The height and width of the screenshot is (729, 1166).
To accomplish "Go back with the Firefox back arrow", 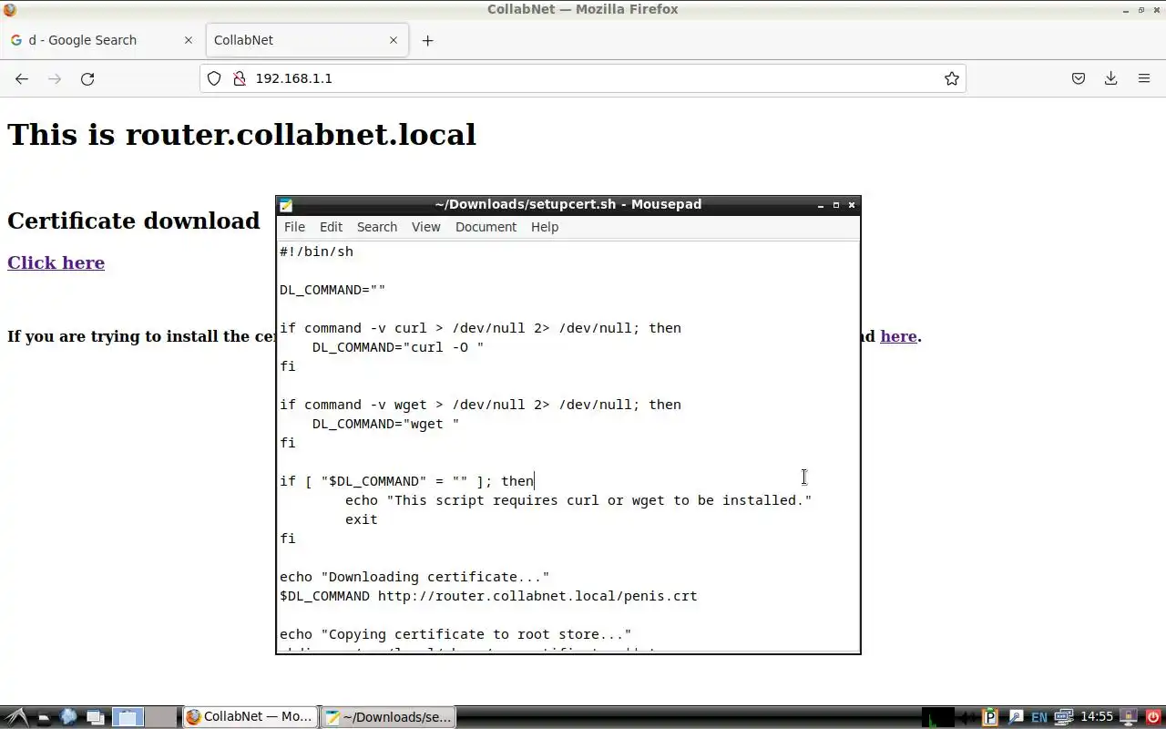I will tap(22, 78).
